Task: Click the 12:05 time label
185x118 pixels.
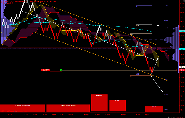Action: [x=147, y=115]
